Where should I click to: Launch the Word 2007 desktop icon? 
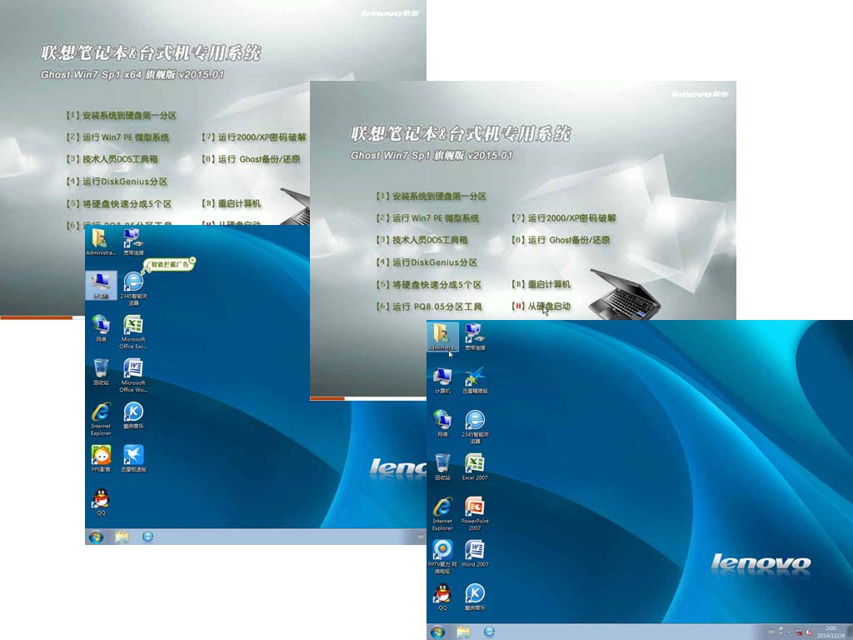coord(475,553)
